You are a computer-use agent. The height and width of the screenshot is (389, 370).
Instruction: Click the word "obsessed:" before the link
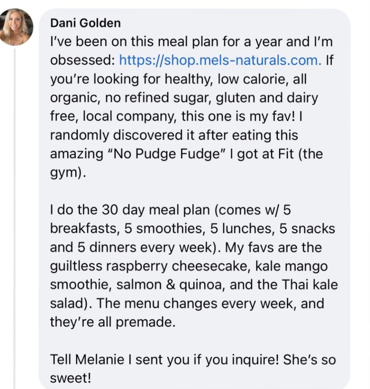click(x=82, y=60)
